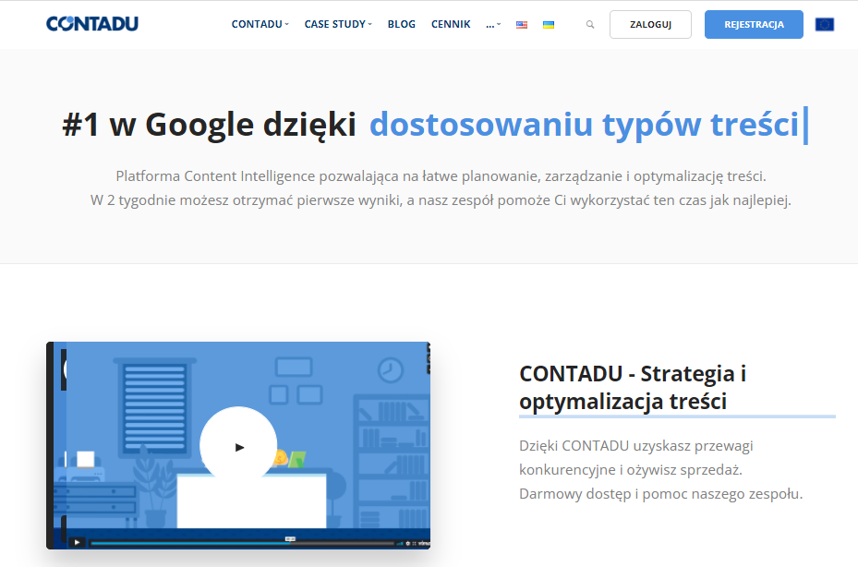Viewport: 858px width, 567px height.
Task: Click the CONTADU logo
Action: [92, 23]
